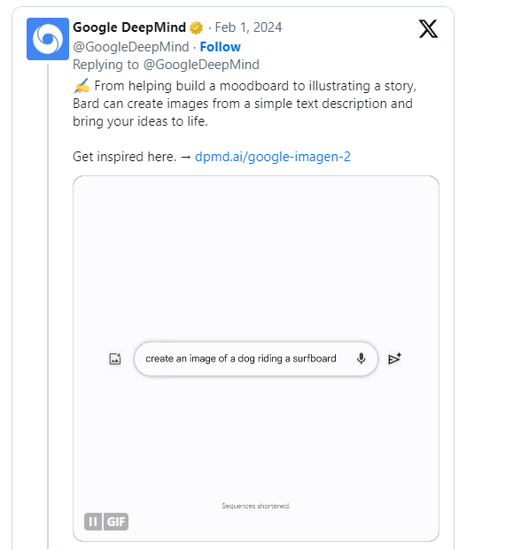Image resolution: width=505 pixels, height=550 pixels.
Task: Click the image upload icon
Action: click(x=115, y=359)
